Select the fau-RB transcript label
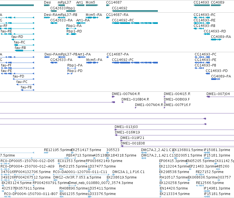 (x=20, y=48)
